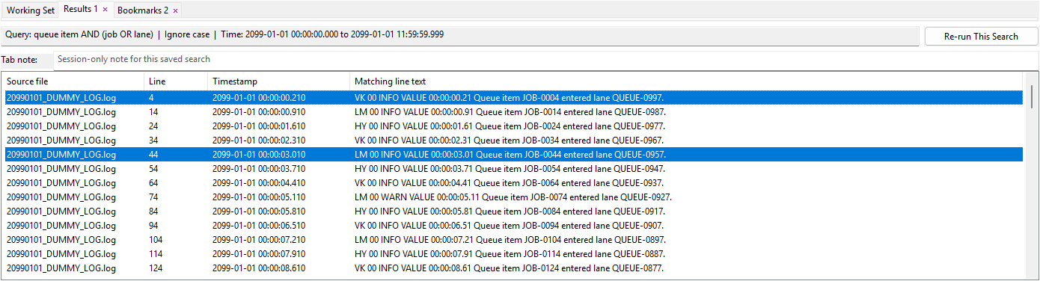Select the row containing JOB-0034
Image resolution: width=1040 pixels, height=281 pixels.
click(x=513, y=140)
